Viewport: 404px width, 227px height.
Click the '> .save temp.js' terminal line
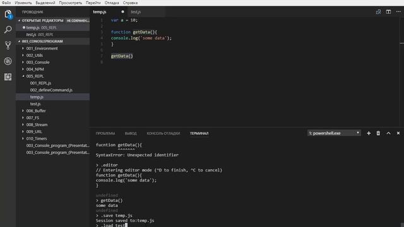[114, 216]
